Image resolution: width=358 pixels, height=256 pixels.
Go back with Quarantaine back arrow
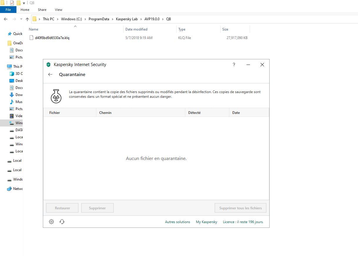point(50,75)
